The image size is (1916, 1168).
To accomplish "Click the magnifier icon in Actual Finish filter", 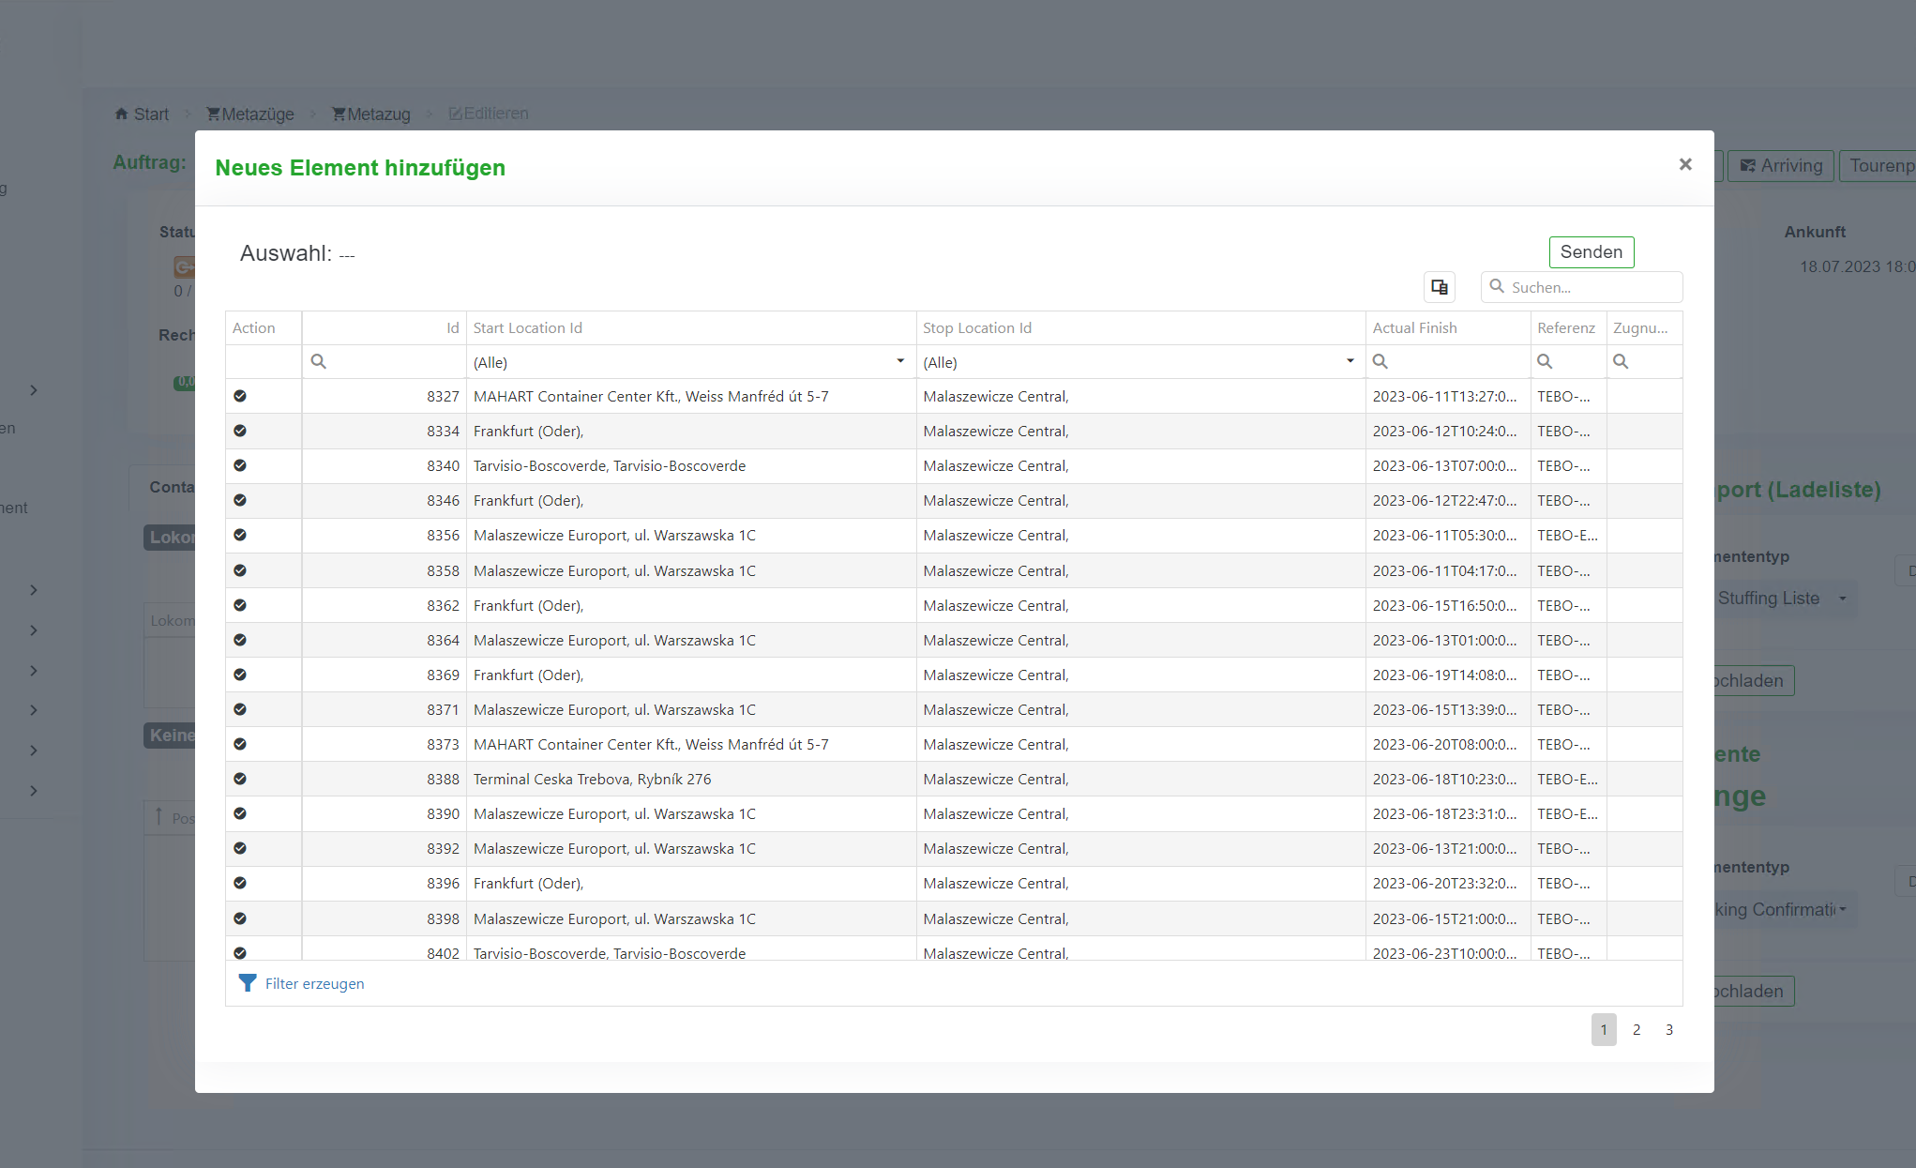I will click(x=1380, y=362).
